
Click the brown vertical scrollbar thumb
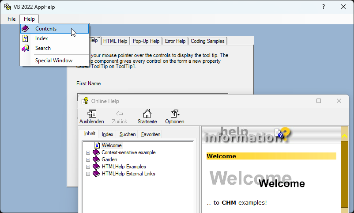pyautogui.click(x=345, y=174)
